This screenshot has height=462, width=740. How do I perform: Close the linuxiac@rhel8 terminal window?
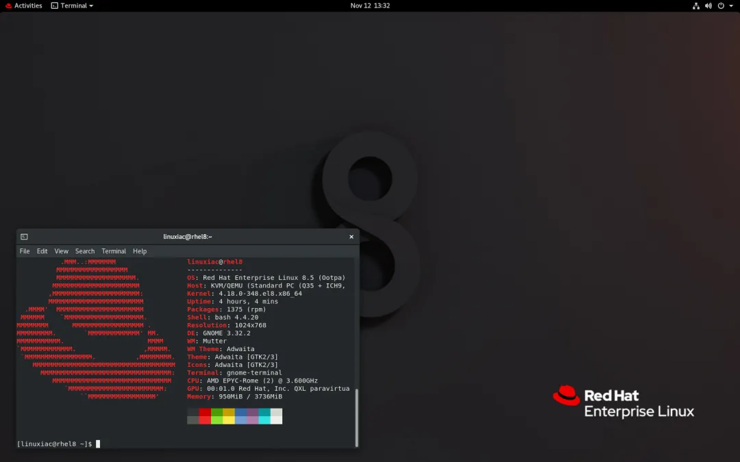click(x=351, y=237)
